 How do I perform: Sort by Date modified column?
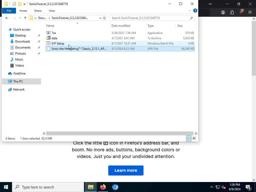coord(128,26)
